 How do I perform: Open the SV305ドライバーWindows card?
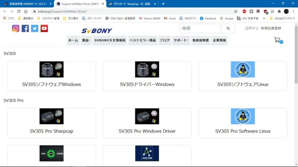(x=147, y=76)
